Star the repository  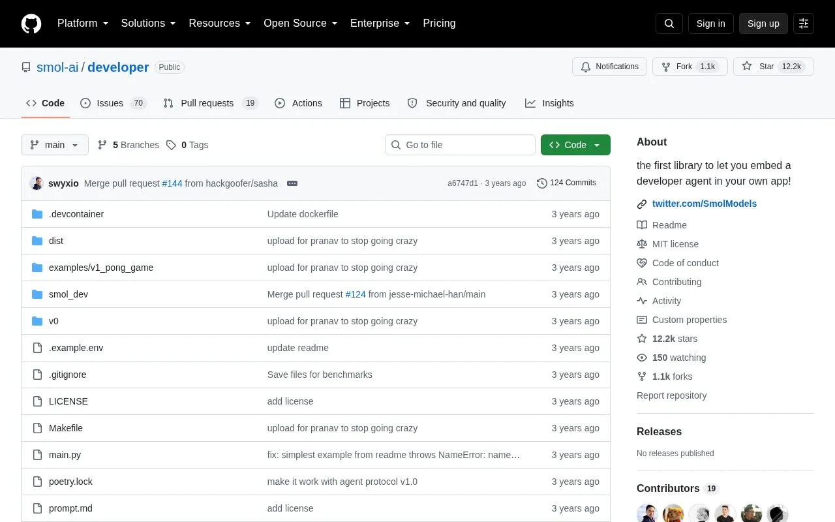[x=774, y=67]
